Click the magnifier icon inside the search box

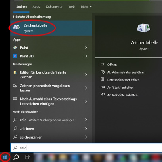pos(15,147)
